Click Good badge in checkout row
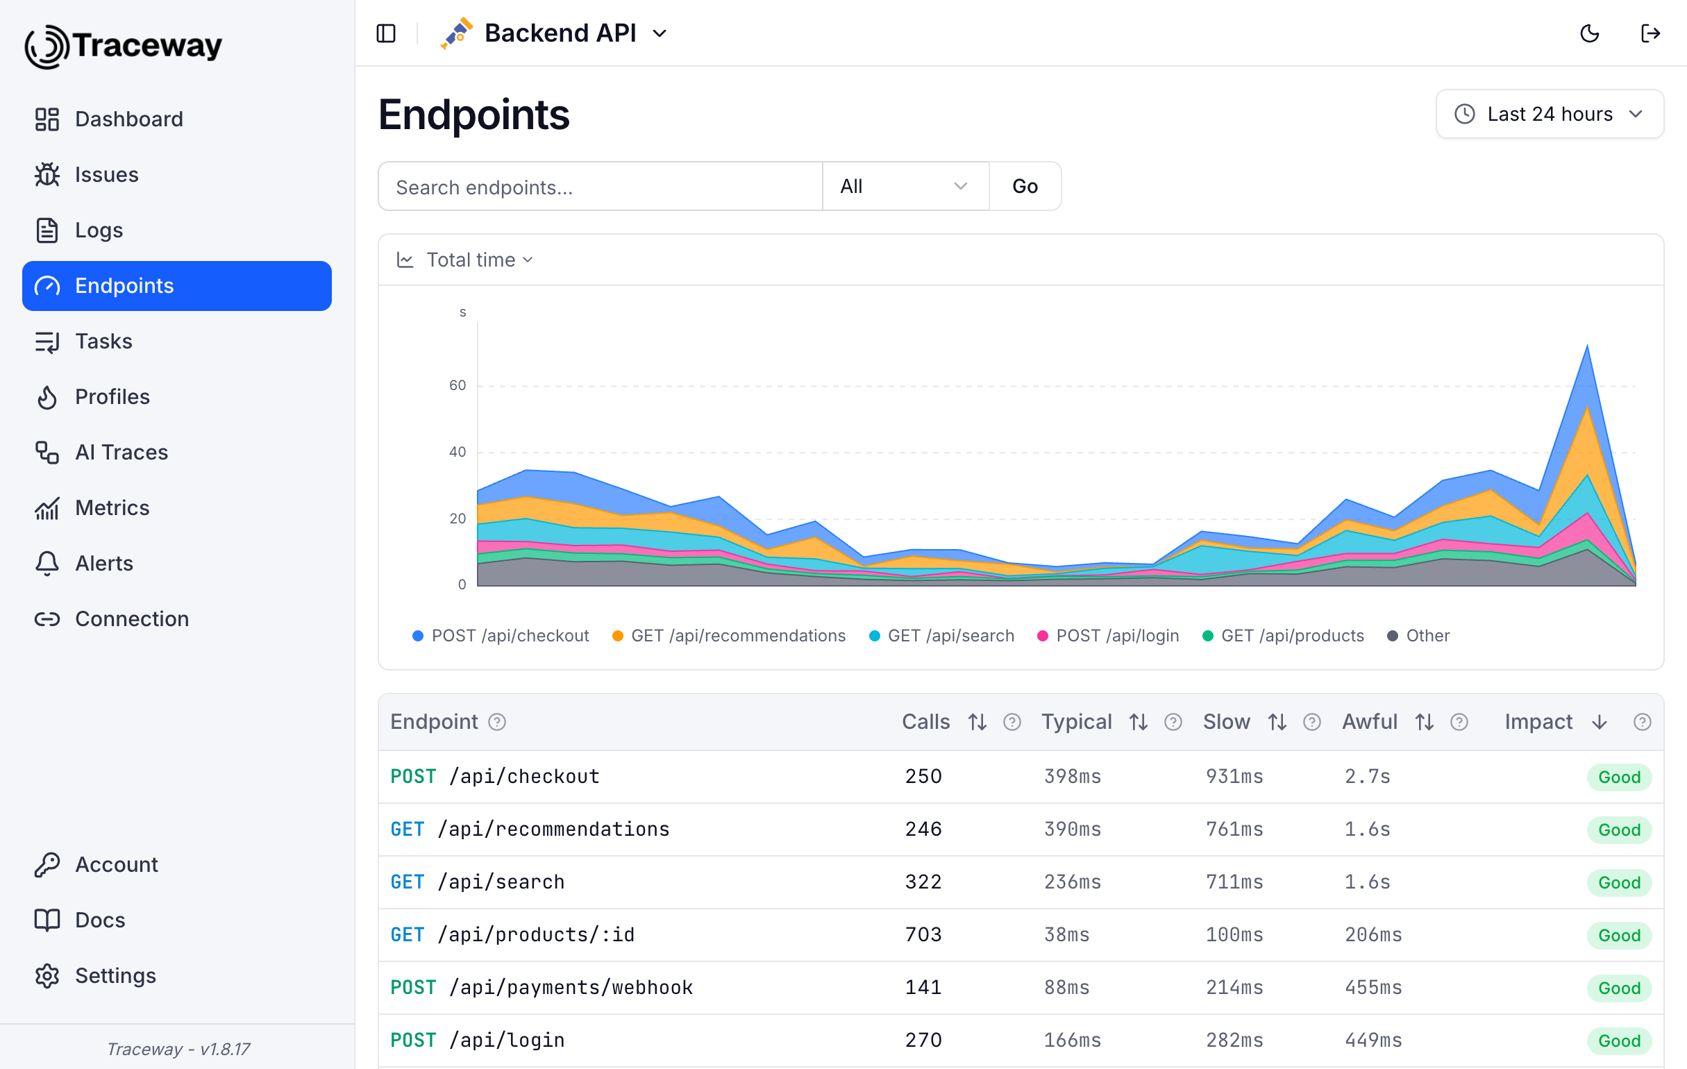The height and width of the screenshot is (1069, 1687). click(x=1619, y=777)
